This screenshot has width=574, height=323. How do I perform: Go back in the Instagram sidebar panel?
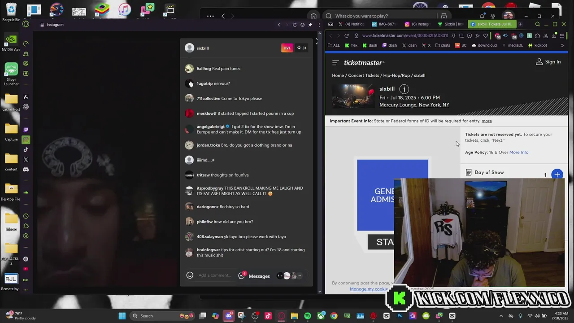(279, 25)
